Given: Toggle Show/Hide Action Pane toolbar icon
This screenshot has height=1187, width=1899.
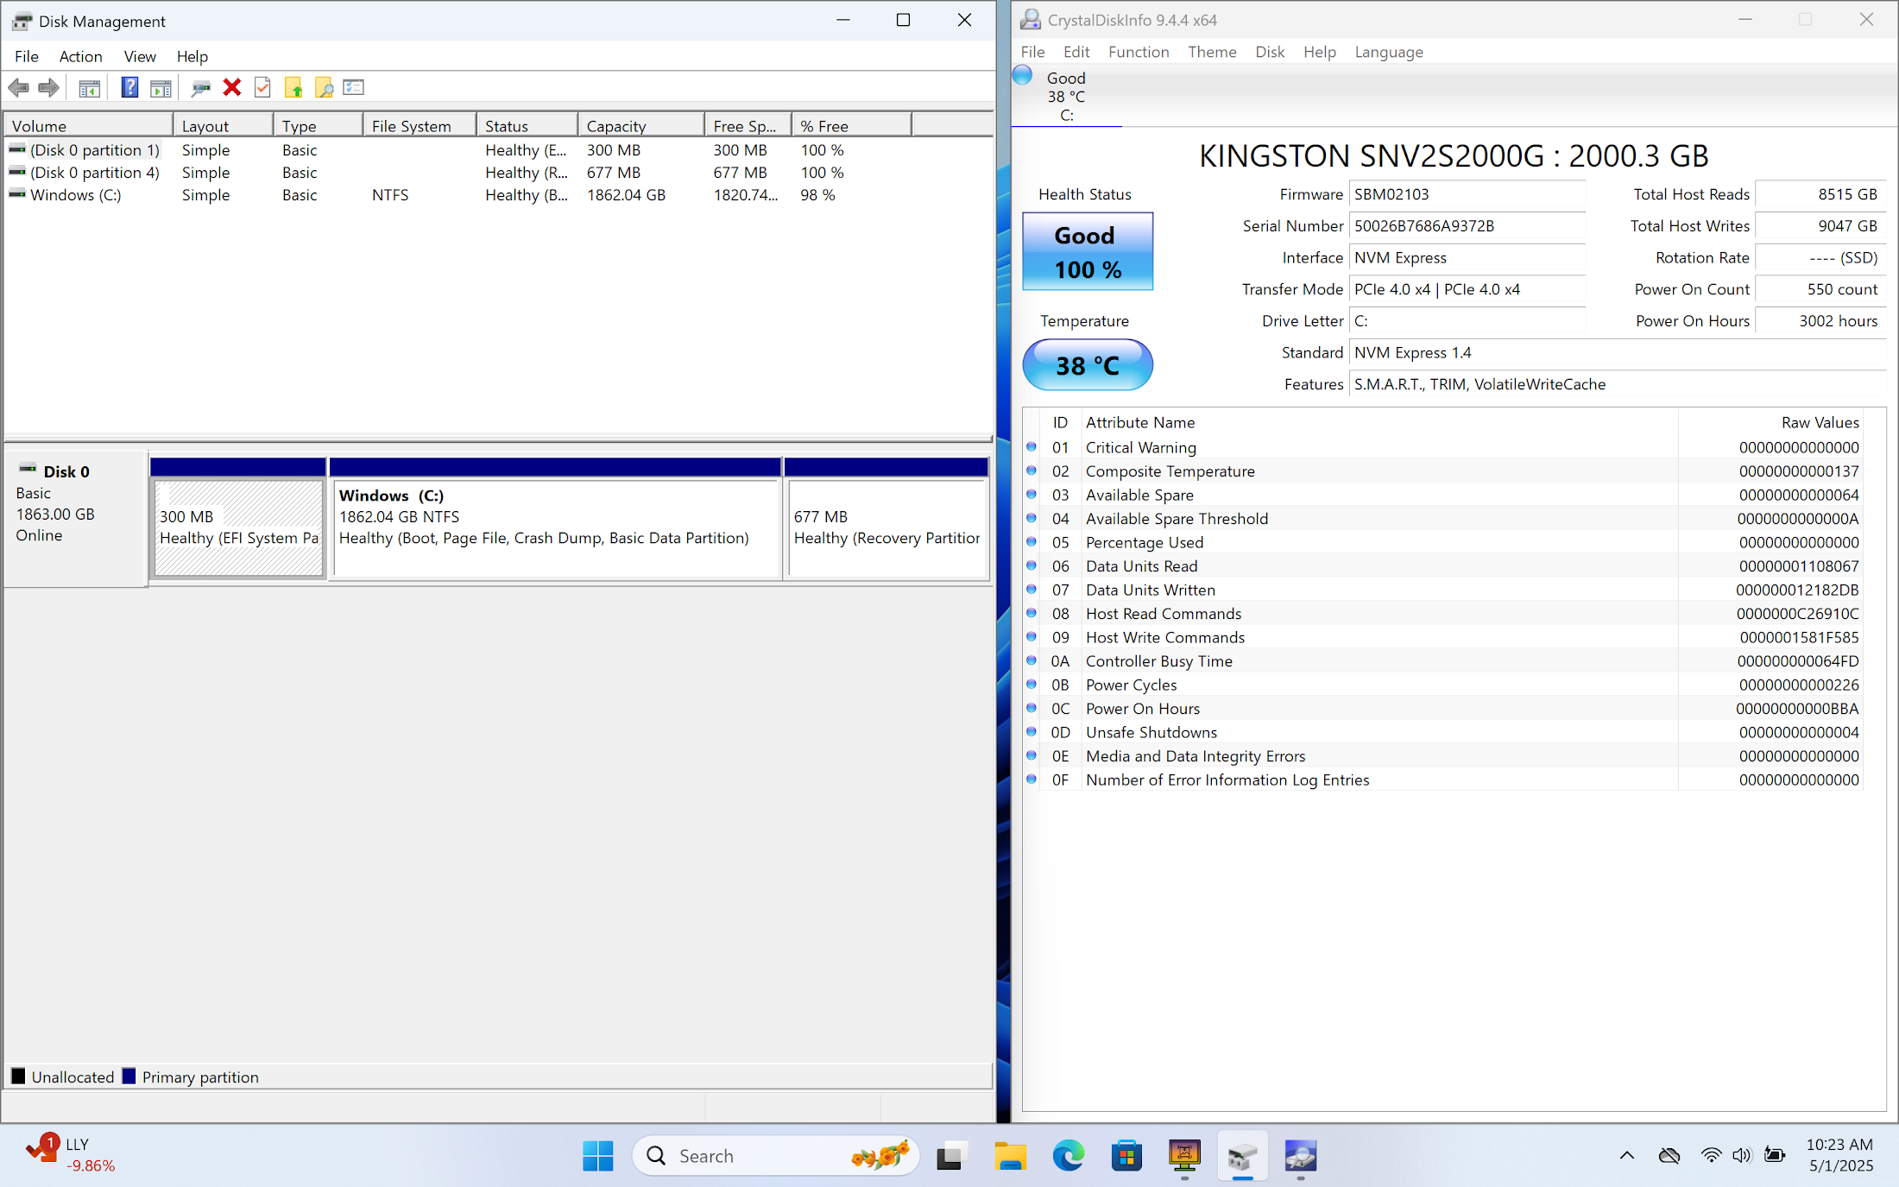Looking at the screenshot, I should 161,87.
